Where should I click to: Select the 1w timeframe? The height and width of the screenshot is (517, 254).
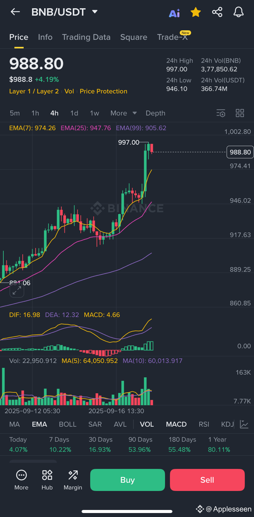[x=94, y=113]
